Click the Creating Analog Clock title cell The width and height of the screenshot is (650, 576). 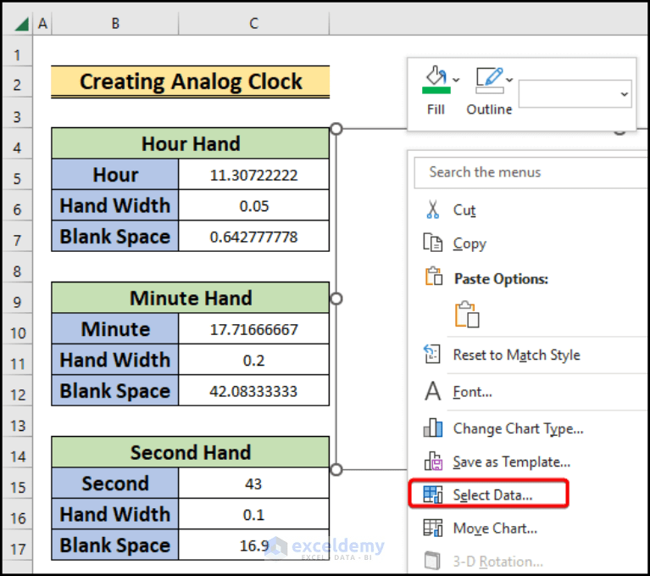tap(191, 81)
